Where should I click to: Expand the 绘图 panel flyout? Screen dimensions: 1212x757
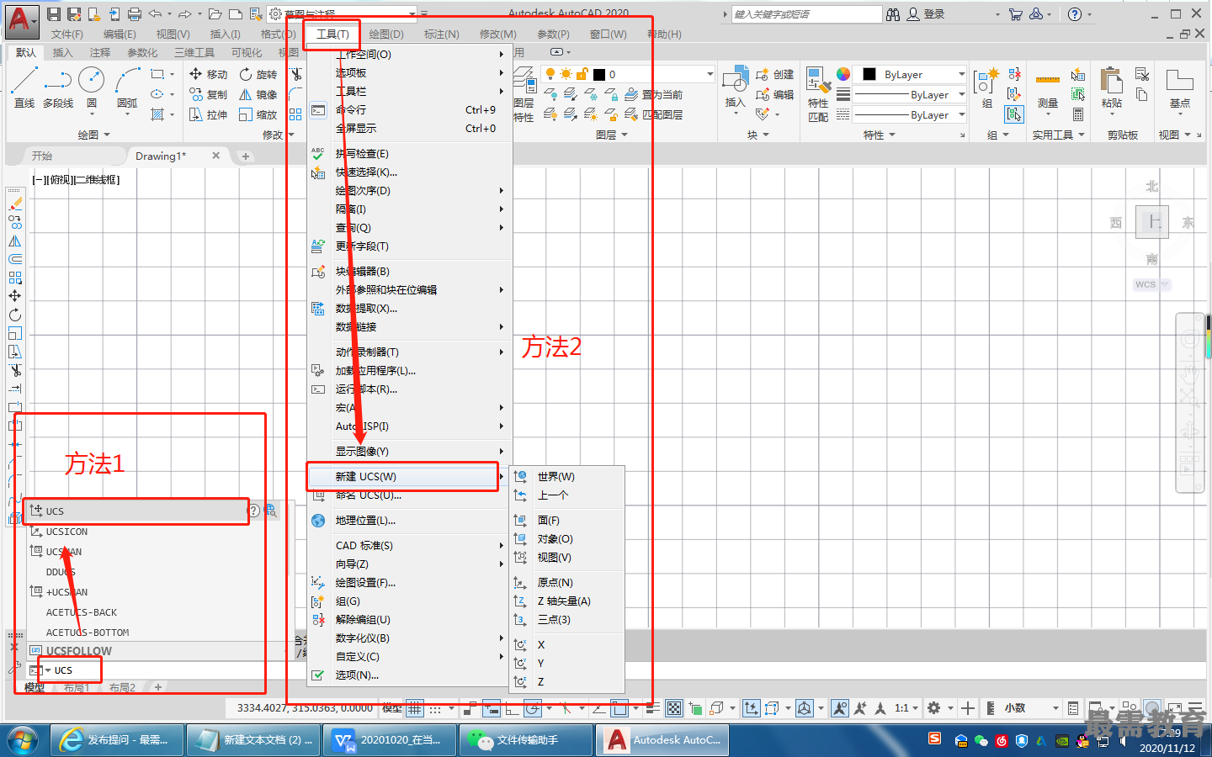pyautogui.click(x=93, y=135)
